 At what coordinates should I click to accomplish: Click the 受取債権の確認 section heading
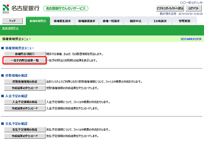[x=16, y=75]
